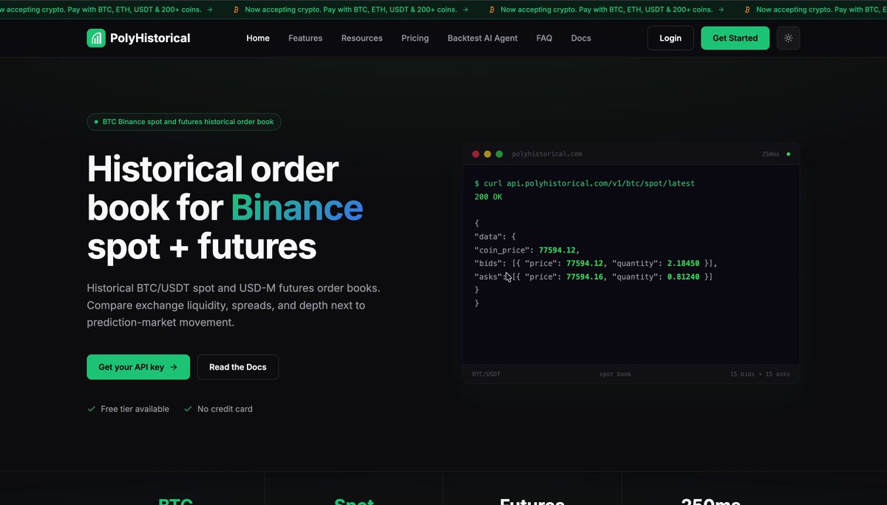Viewport: 887px width, 505px height.
Task: Click the Login button
Action: 670,38
